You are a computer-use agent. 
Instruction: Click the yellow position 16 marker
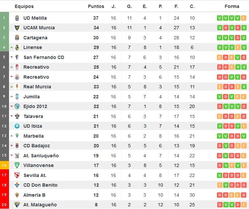[x=4, y=165]
